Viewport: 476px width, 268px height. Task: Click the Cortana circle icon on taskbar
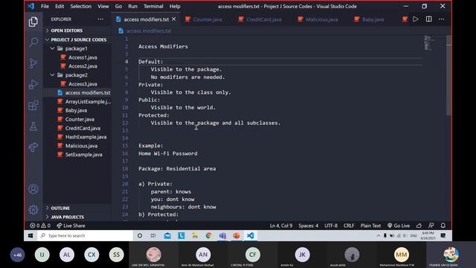(x=140, y=235)
